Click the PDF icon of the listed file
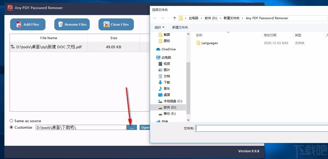 click(13, 47)
